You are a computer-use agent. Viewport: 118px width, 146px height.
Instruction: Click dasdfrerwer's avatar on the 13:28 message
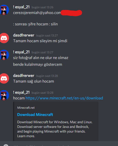point(4,78)
